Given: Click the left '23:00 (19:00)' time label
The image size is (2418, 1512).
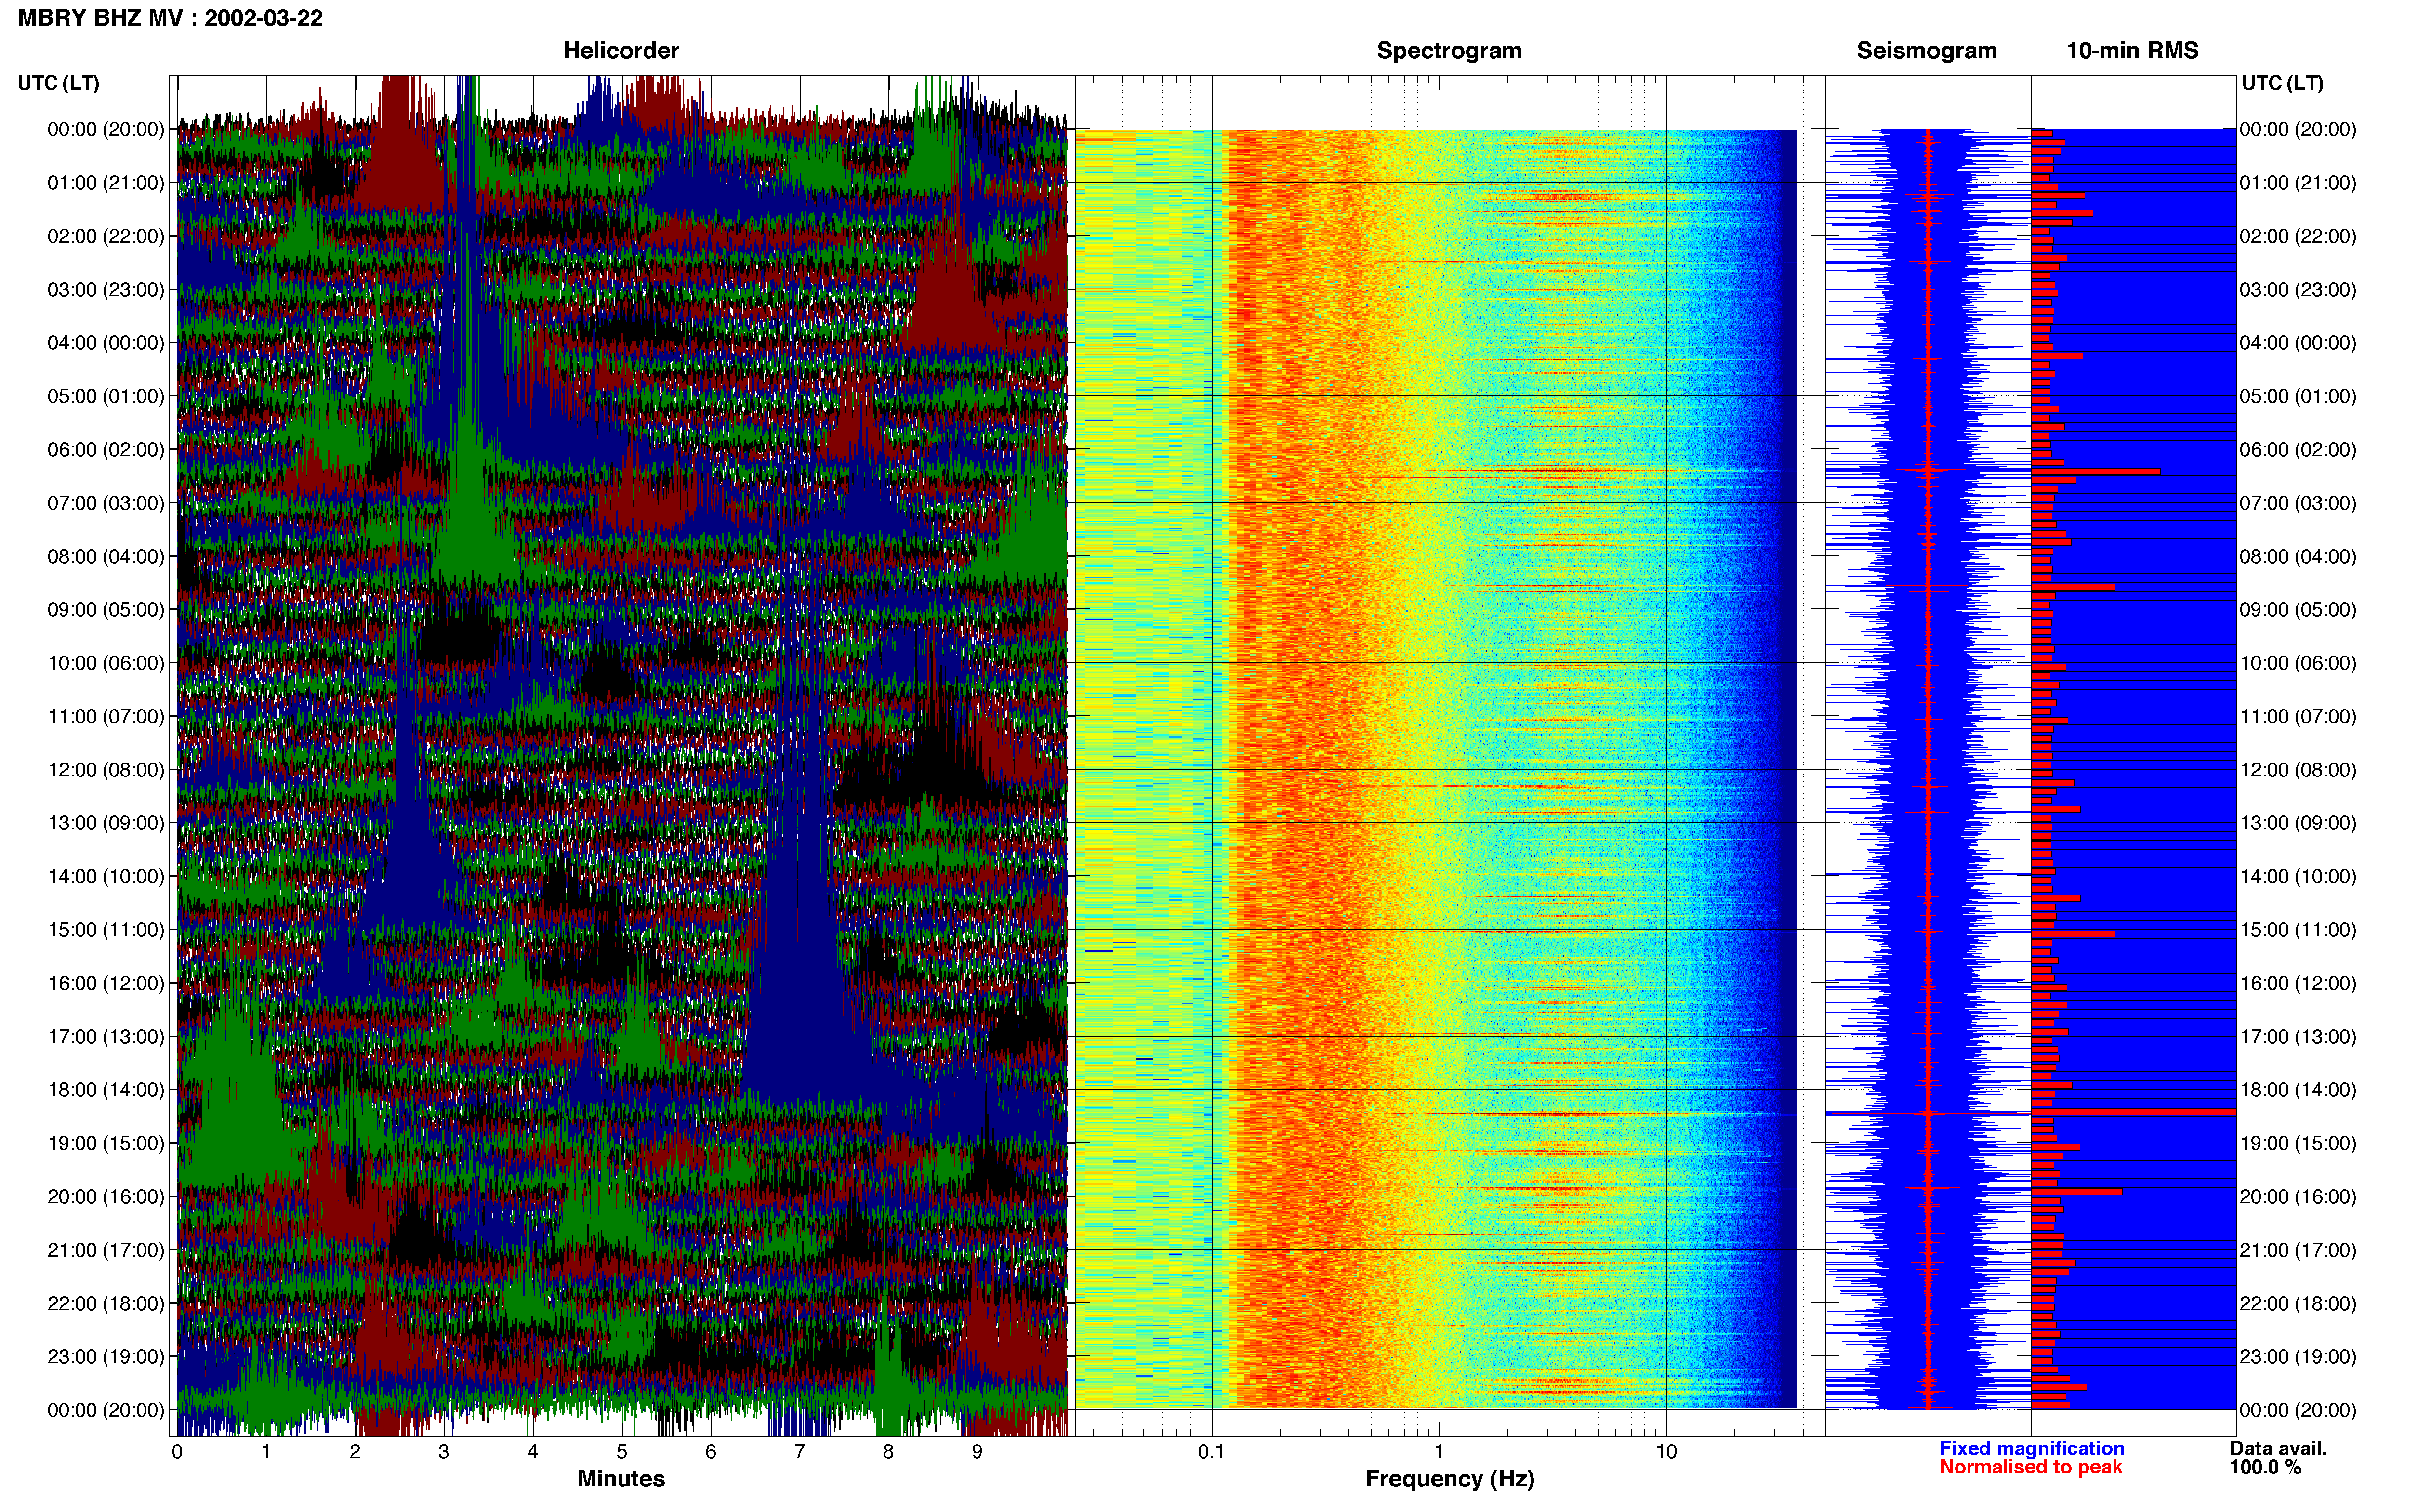Looking at the screenshot, I should (106, 1357).
